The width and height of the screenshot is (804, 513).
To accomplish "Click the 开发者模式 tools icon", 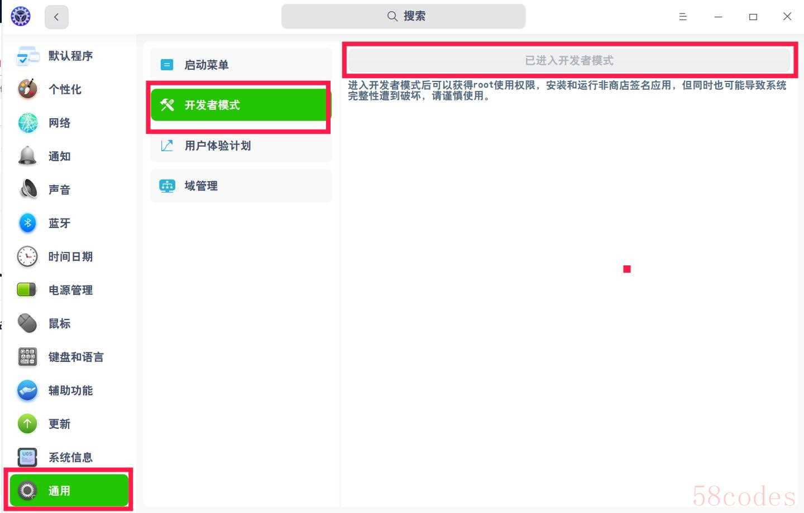I will click(167, 105).
